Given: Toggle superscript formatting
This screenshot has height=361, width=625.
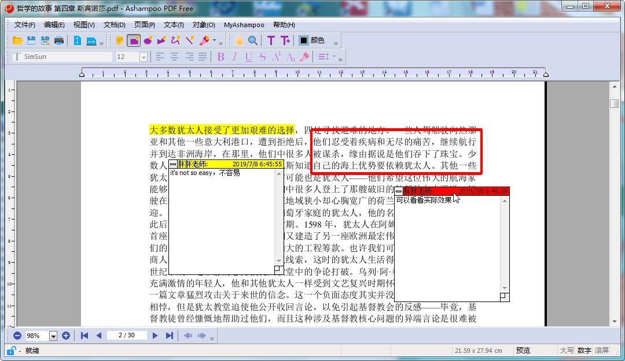Looking at the screenshot, I should click(276, 57).
